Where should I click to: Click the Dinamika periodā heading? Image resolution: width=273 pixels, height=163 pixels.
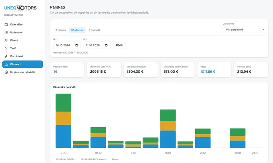64,87
